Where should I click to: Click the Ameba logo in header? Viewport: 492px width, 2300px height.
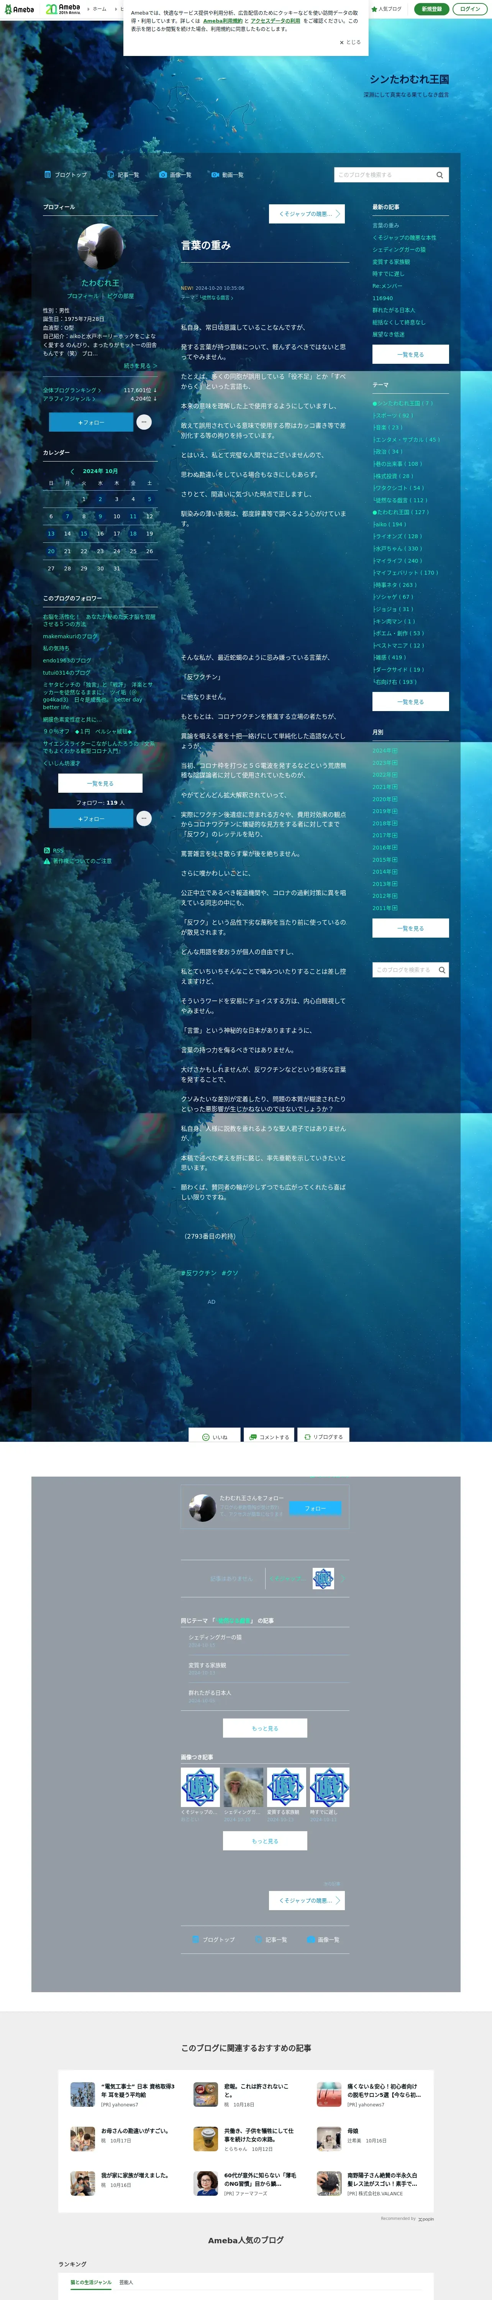click(19, 9)
